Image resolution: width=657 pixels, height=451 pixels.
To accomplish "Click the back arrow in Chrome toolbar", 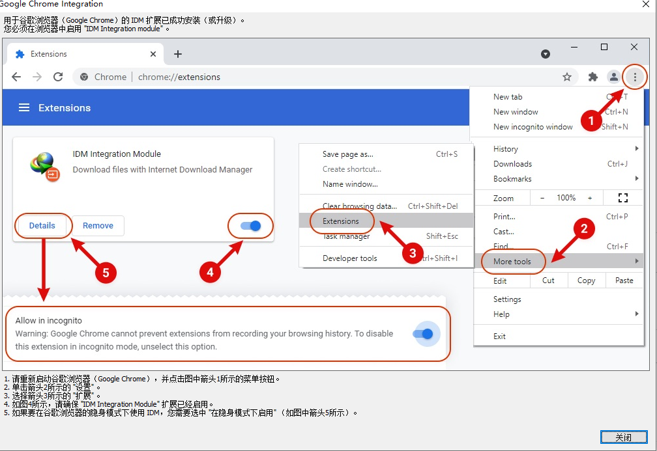I will (x=16, y=77).
